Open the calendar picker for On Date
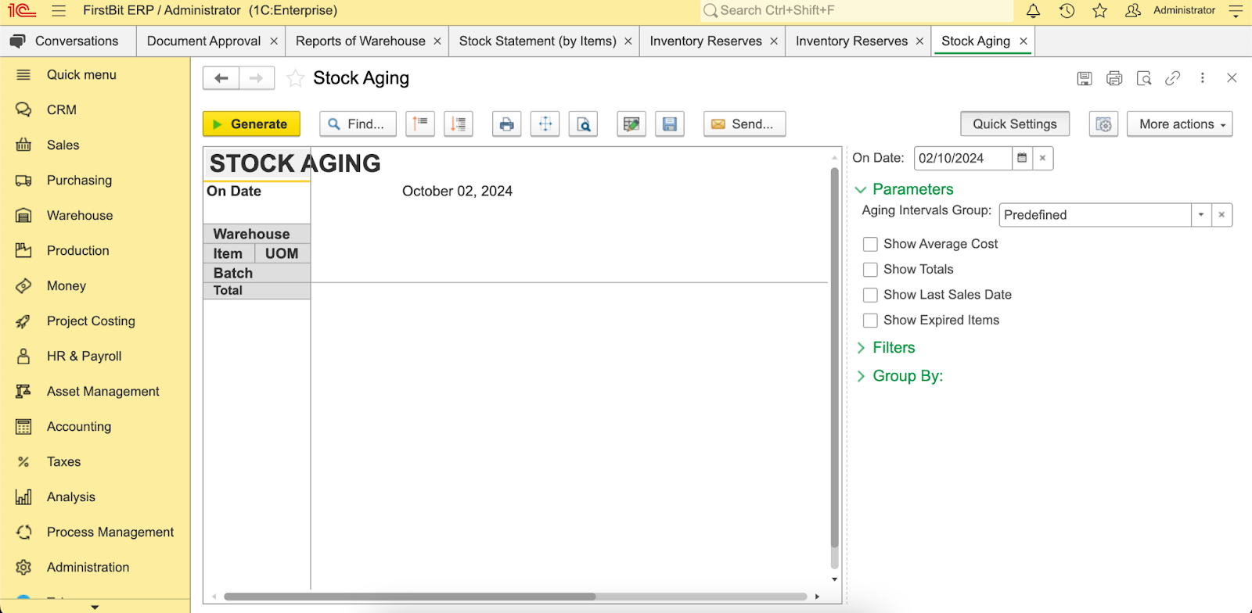Image resolution: width=1252 pixels, height=613 pixels. click(1022, 158)
